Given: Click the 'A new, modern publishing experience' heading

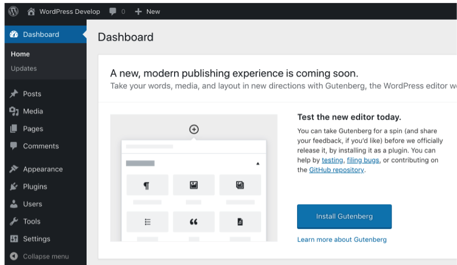Looking at the screenshot, I should [x=234, y=73].
